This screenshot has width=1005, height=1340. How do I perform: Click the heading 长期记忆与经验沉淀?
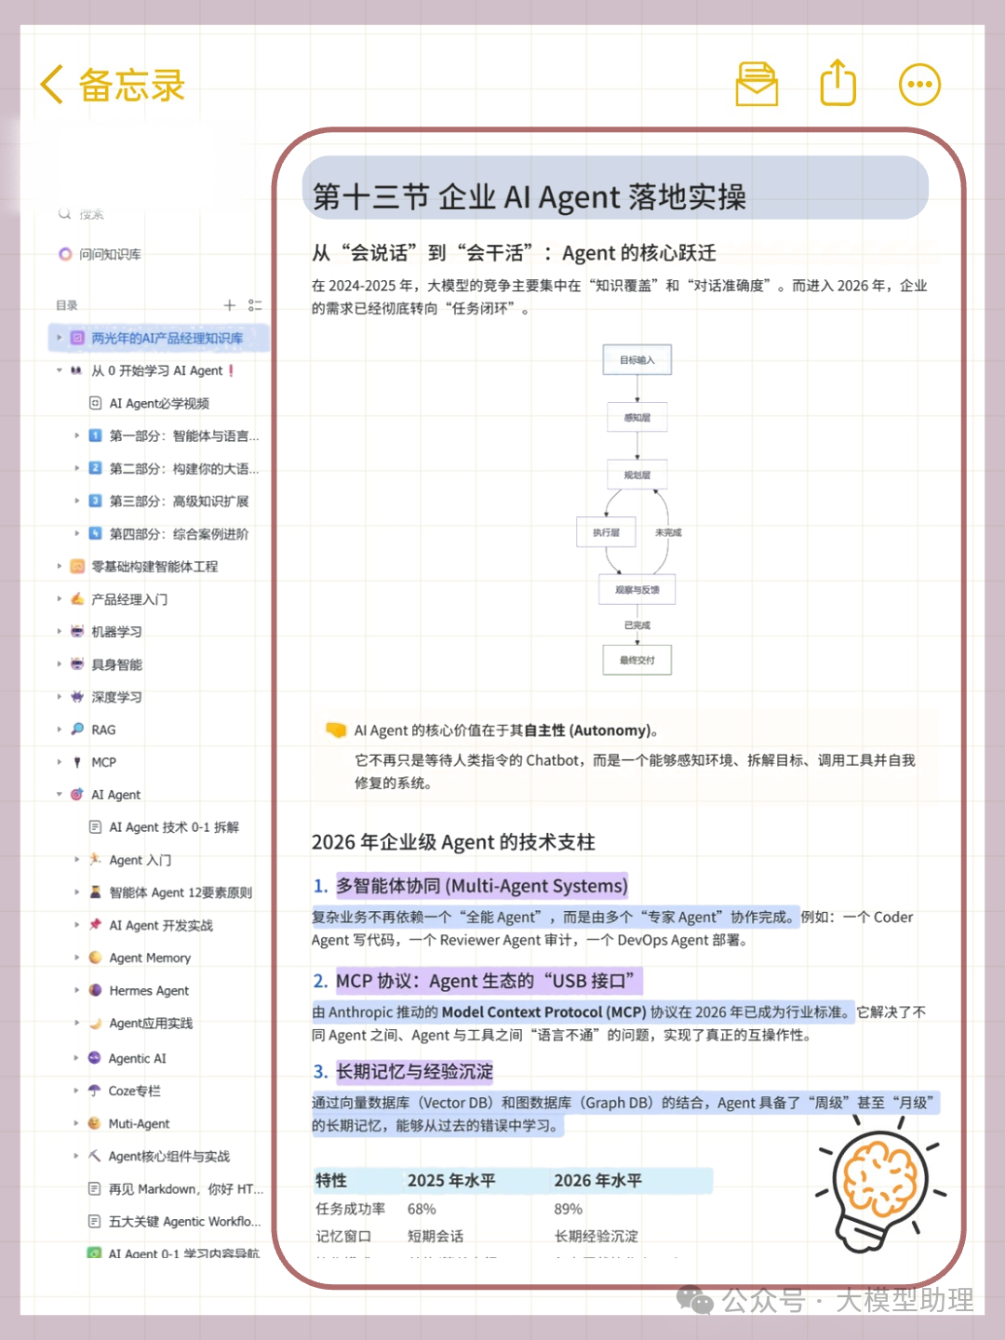(414, 1071)
